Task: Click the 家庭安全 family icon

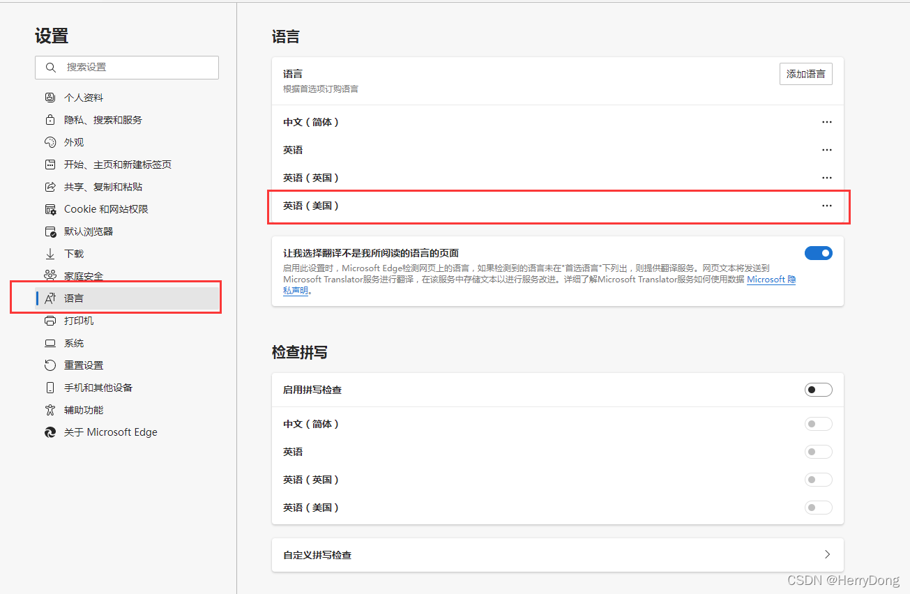Action: [x=50, y=276]
